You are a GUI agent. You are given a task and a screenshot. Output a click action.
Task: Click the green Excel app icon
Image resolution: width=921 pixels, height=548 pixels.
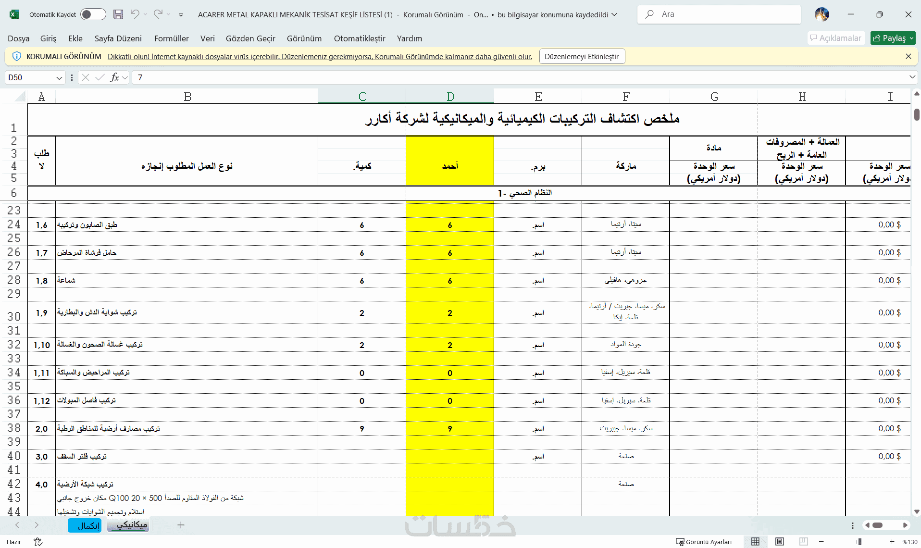(14, 14)
